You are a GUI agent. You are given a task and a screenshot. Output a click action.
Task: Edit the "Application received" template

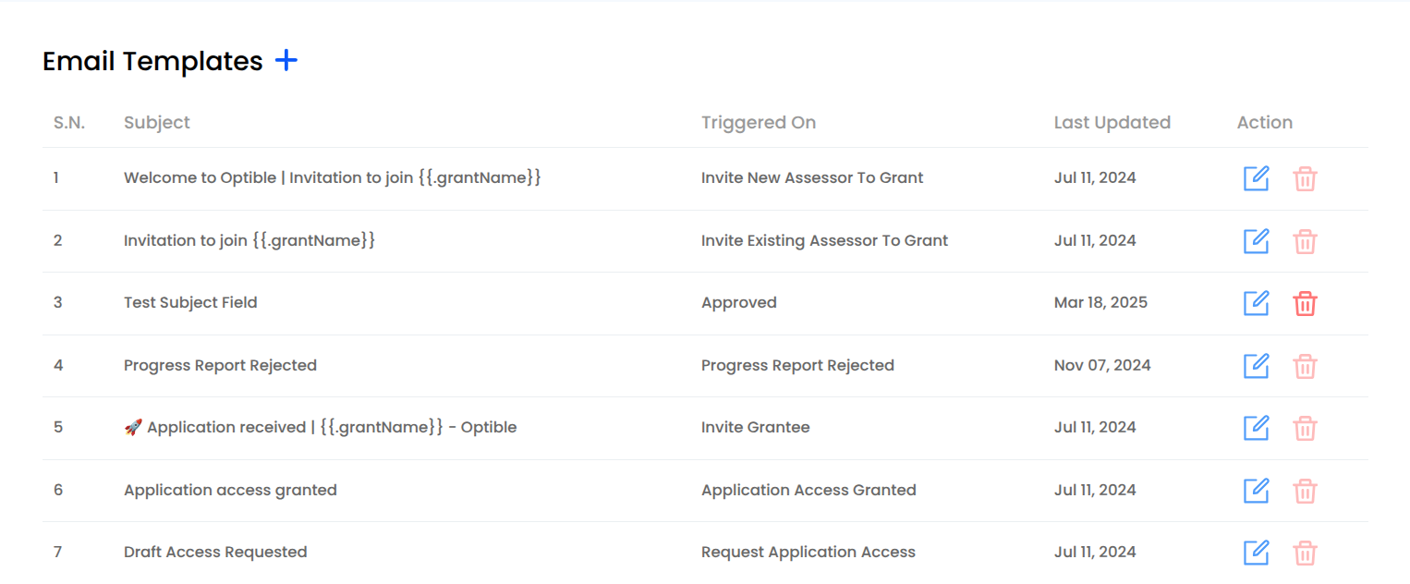pos(1256,428)
